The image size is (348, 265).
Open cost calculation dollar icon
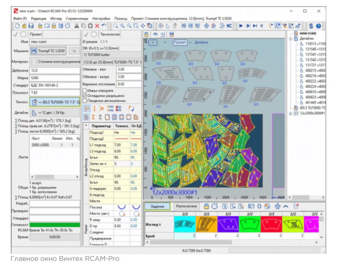tap(311, 26)
